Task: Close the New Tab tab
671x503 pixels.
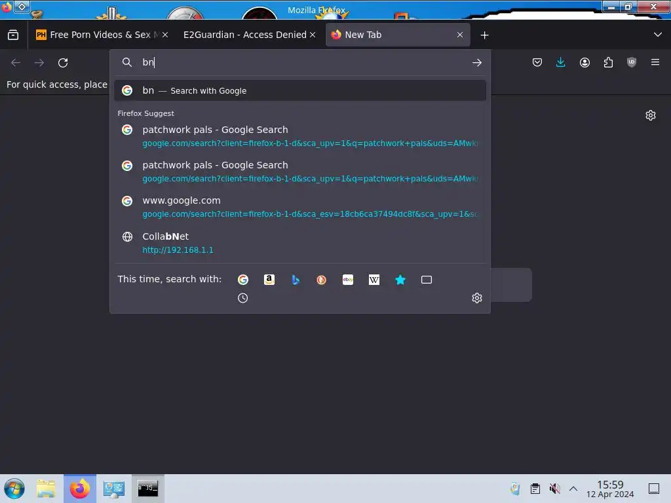Action: pos(460,35)
